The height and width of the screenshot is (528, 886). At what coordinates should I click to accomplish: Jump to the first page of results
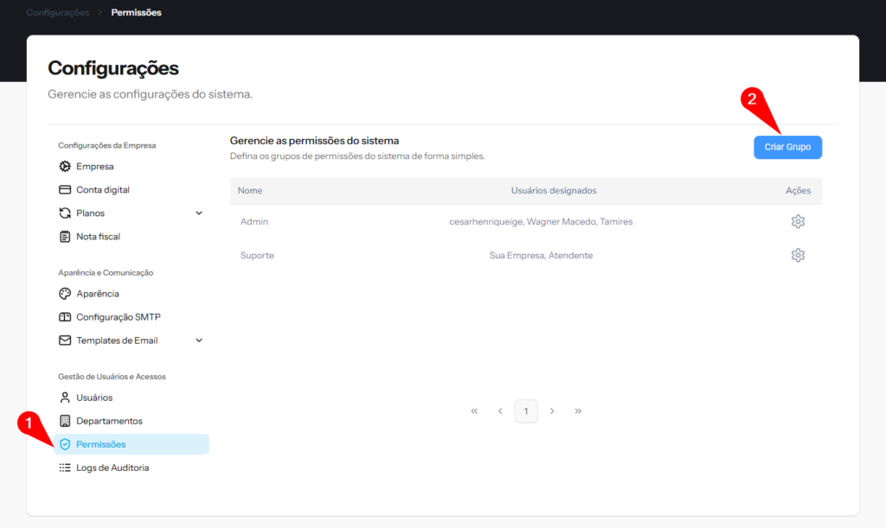(x=474, y=411)
